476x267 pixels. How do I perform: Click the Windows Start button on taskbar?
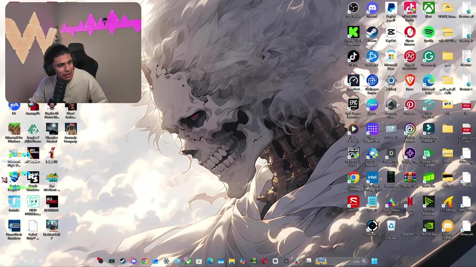click(374, 261)
